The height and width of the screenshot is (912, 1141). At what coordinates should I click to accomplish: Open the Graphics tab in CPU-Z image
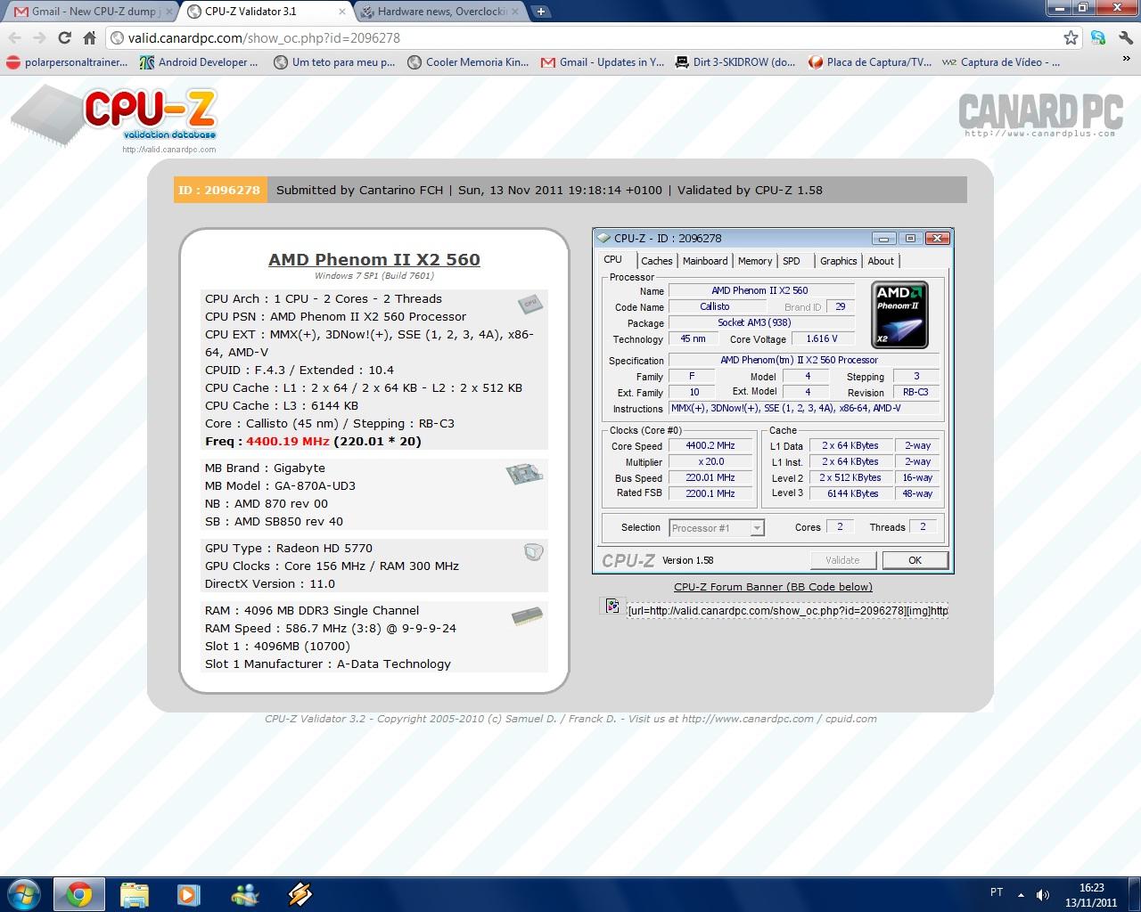(x=838, y=261)
